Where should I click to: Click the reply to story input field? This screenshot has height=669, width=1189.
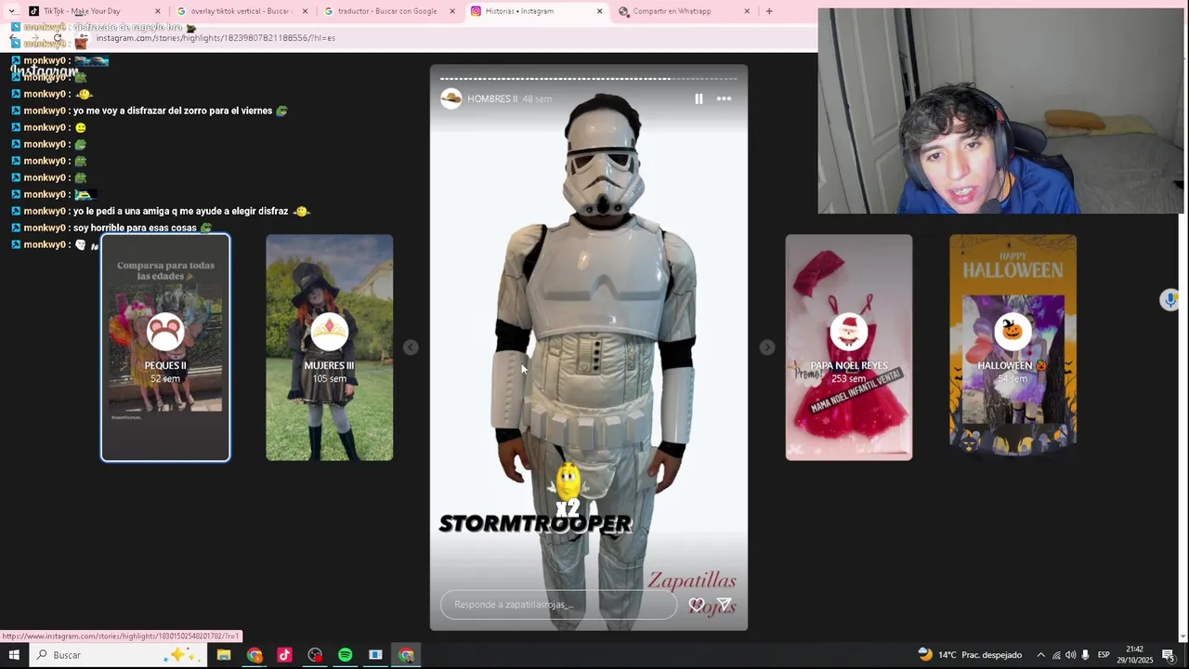coord(559,605)
